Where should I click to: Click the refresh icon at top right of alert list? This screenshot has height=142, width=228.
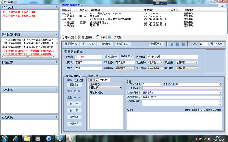(x=222, y=6)
